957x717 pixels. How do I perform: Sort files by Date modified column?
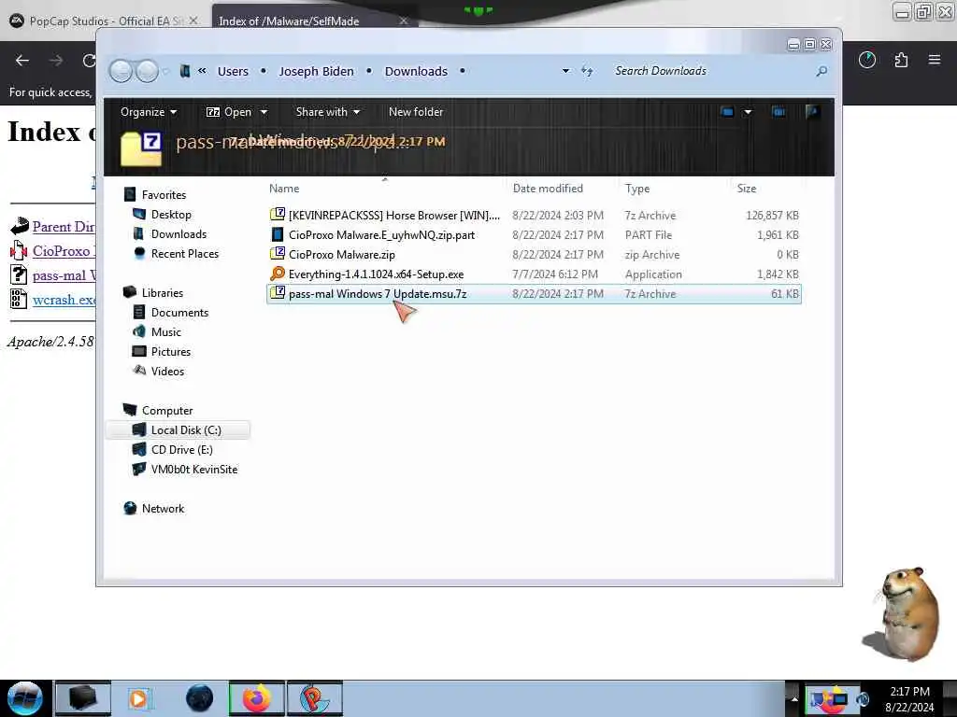point(548,189)
